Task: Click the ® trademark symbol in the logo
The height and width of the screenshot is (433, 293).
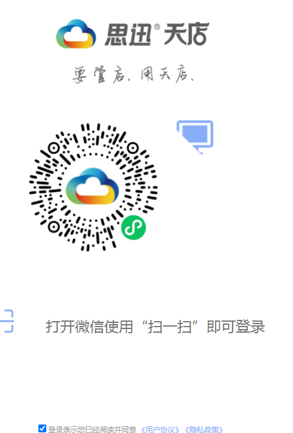Action: (x=157, y=27)
